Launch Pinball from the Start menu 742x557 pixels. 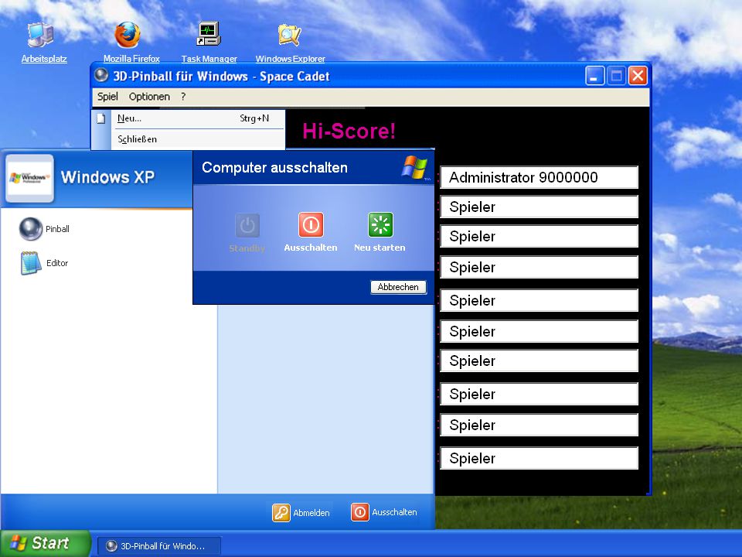click(x=45, y=229)
